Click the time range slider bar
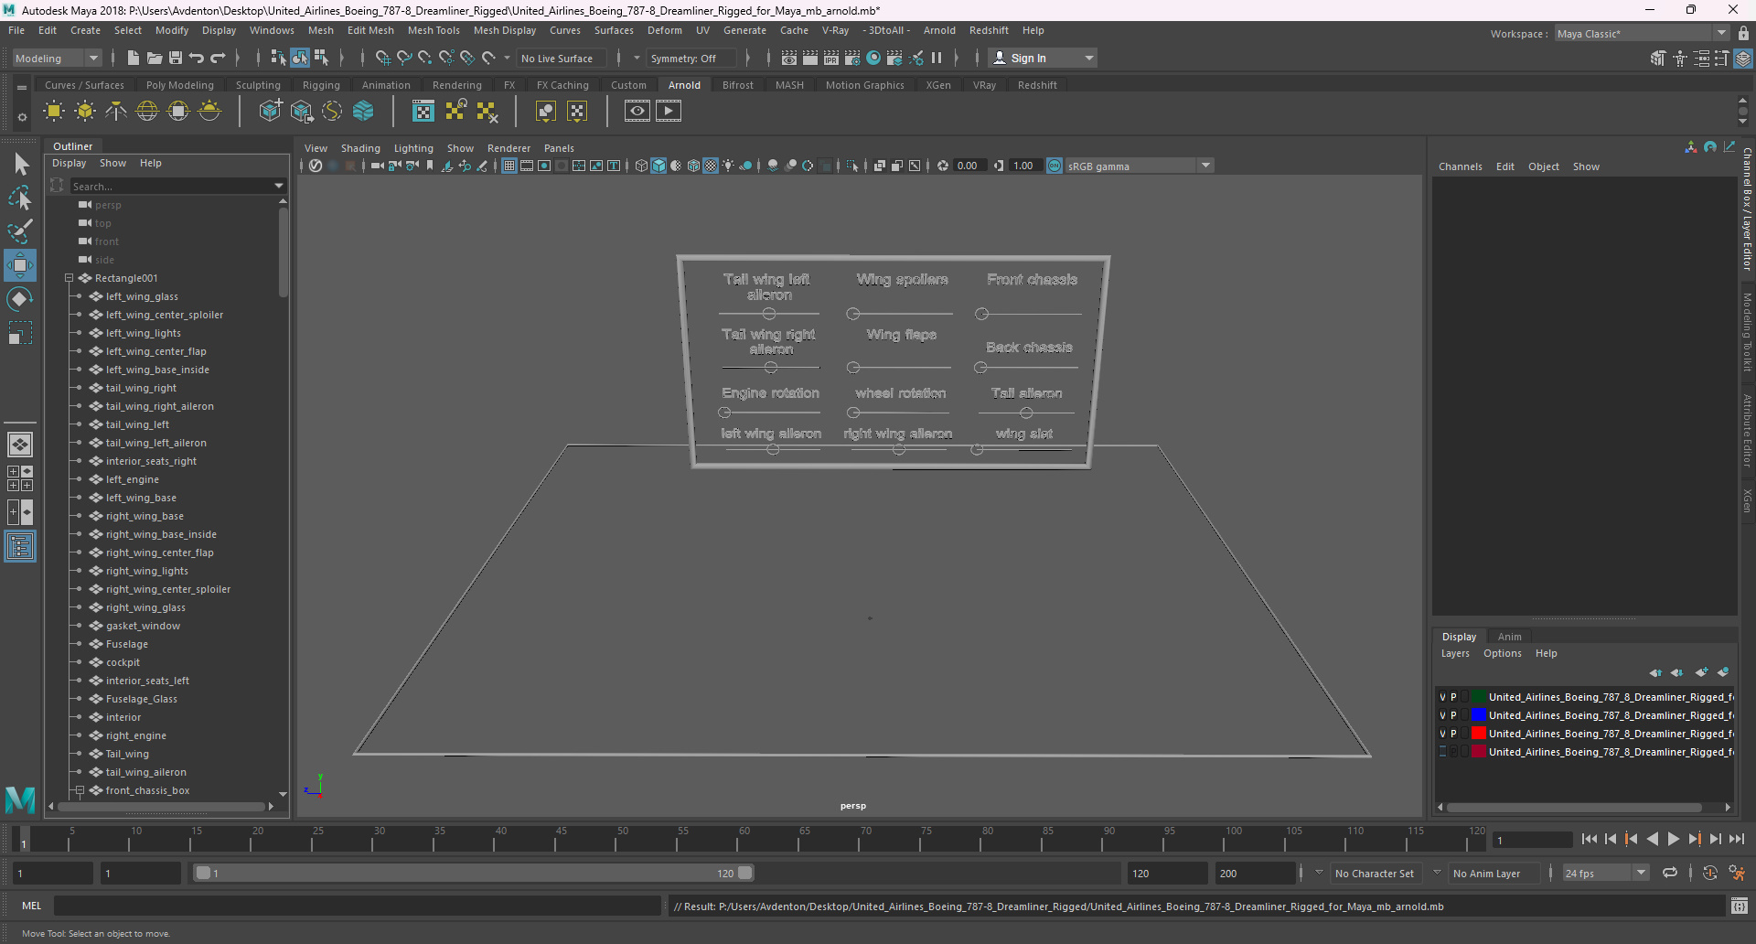Viewport: 1756px width, 944px height. 474,874
